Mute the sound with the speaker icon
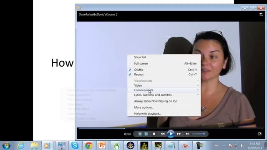Screen dimensions: 267x150 [x=187, y=134]
